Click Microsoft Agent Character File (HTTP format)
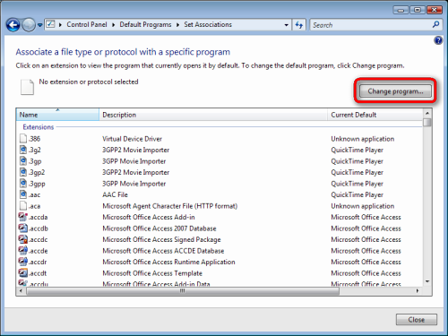The image size is (448, 336). tap(170, 206)
